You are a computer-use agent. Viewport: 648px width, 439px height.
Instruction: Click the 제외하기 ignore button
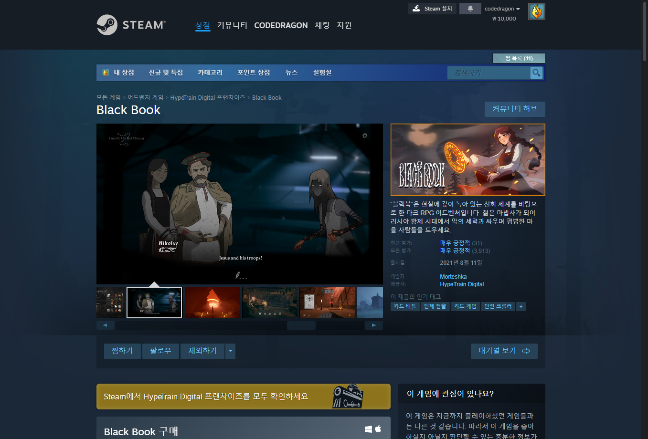point(202,351)
